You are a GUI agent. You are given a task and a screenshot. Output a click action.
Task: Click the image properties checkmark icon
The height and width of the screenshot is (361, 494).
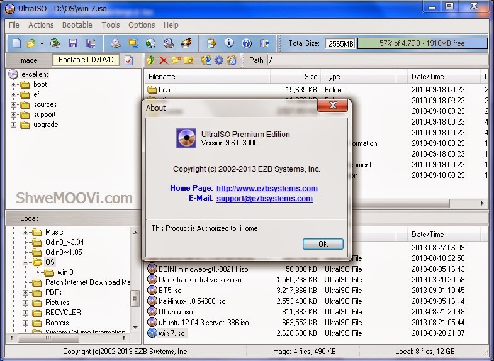(128, 60)
